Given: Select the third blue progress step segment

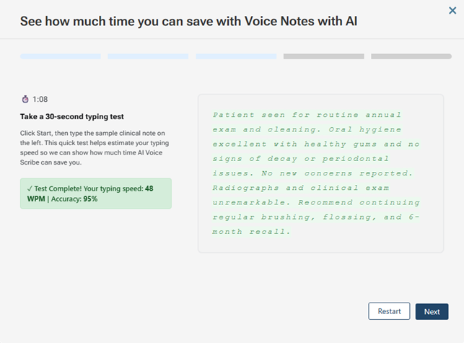Looking at the screenshot, I should pyautogui.click(x=236, y=56).
